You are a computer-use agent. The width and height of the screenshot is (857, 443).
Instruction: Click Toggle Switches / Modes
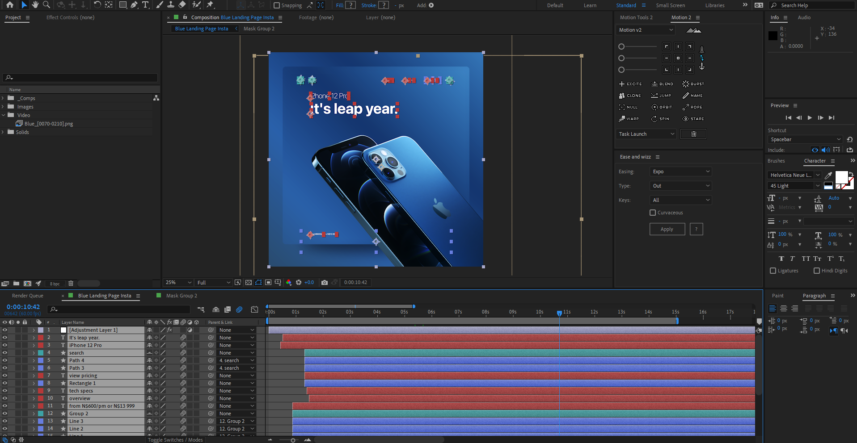[175, 440]
